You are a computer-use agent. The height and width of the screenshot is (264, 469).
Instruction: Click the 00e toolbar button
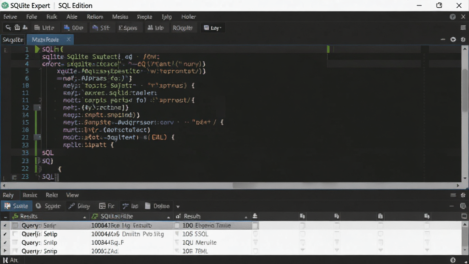(x=74, y=28)
